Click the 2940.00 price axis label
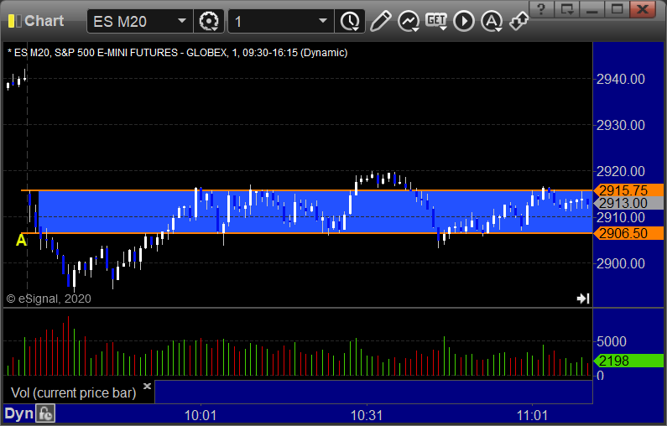The image size is (667, 426). (621, 79)
